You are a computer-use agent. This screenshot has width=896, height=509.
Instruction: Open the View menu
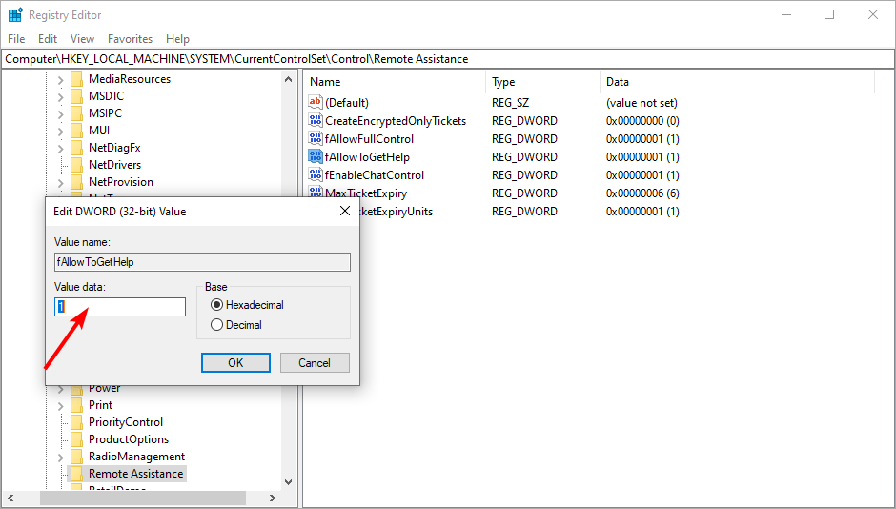click(x=82, y=39)
